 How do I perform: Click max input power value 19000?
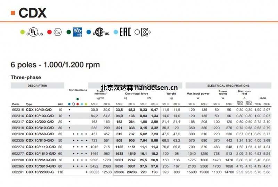point(204,172)
